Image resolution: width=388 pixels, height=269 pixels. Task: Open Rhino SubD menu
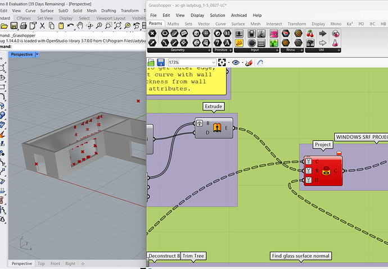pos(63,11)
